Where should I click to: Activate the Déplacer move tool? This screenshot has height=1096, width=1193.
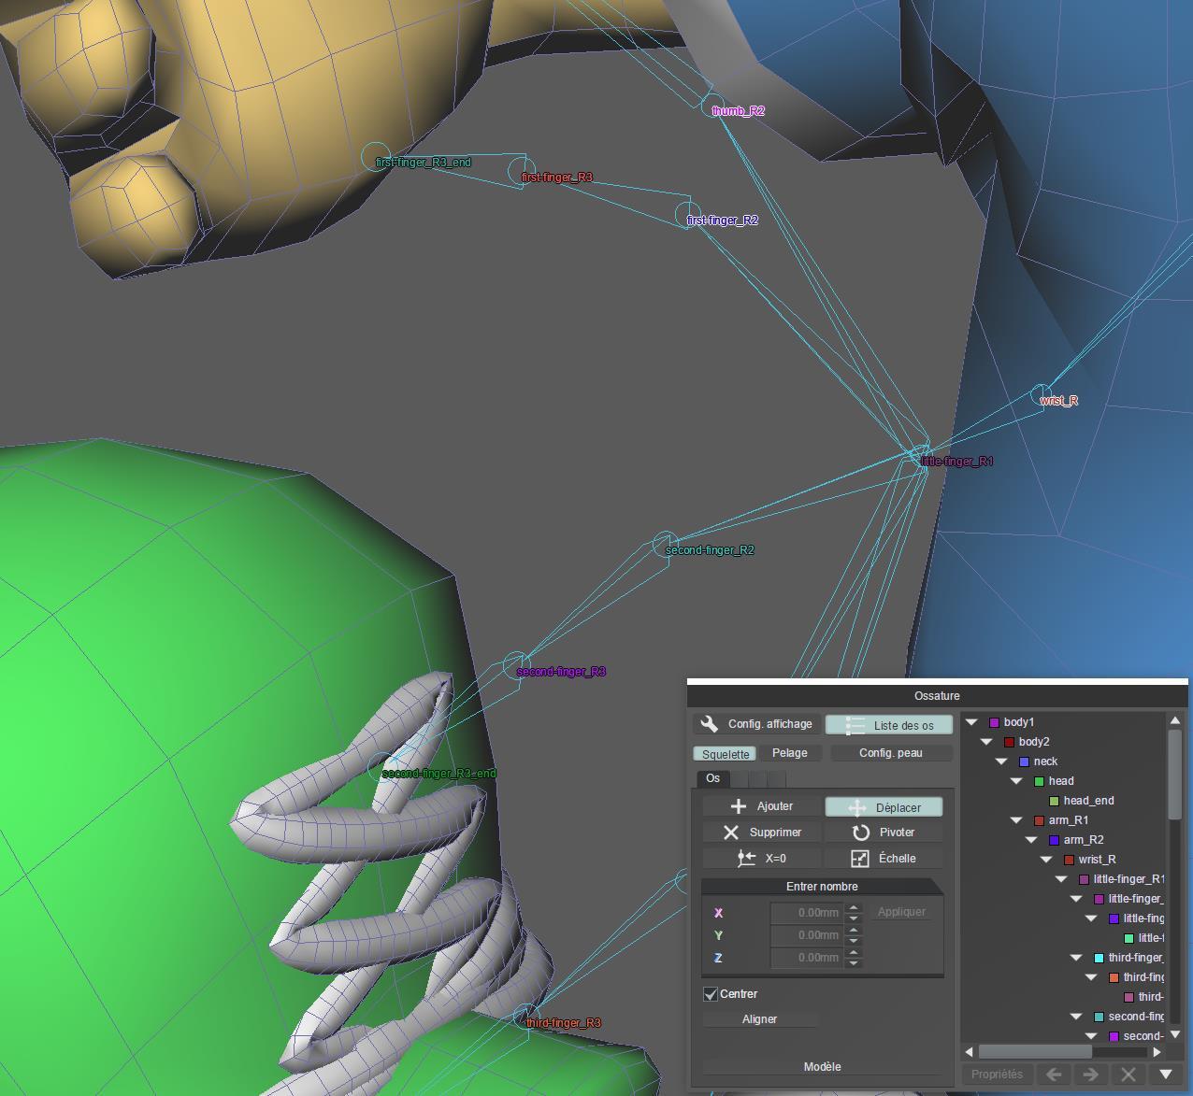(884, 807)
